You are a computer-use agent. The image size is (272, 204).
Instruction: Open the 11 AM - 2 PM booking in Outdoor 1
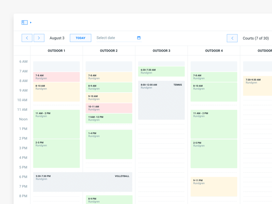56,124
